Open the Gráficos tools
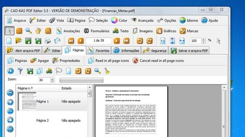This screenshot has height=137, width=245. coord(166,31)
